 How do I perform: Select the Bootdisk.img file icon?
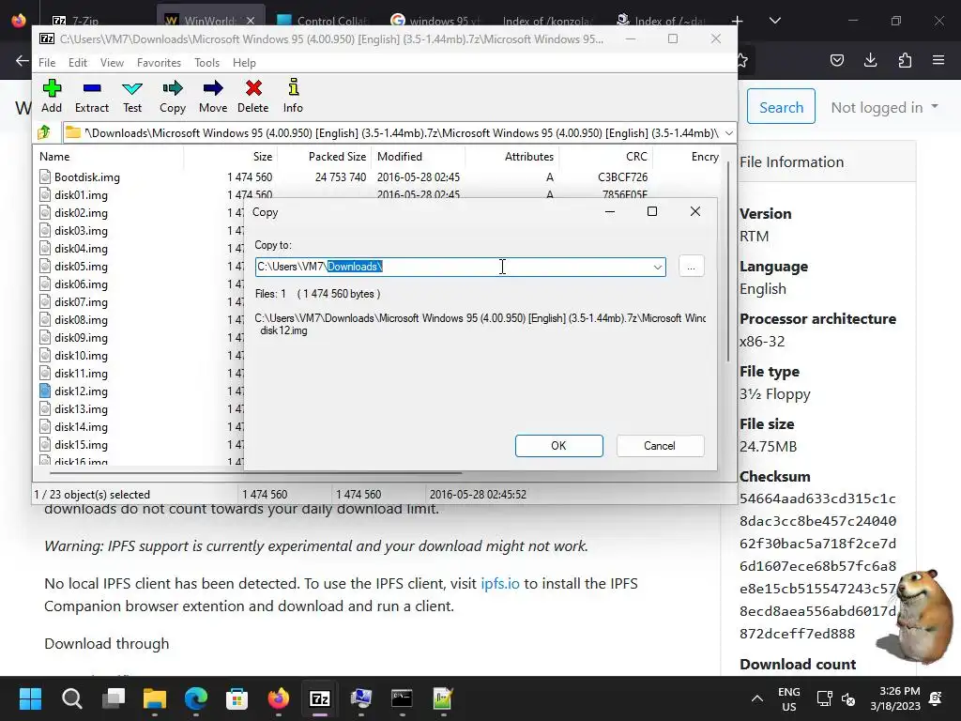click(45, 177)
